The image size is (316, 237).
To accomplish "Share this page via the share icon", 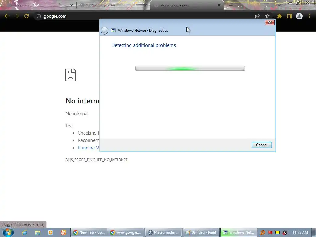I will 257,16.
